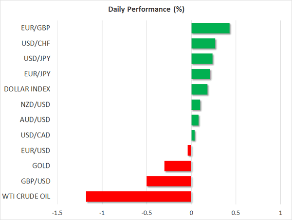
Task: Click the red GOLD bar
Action: click(x=178, y=166)
